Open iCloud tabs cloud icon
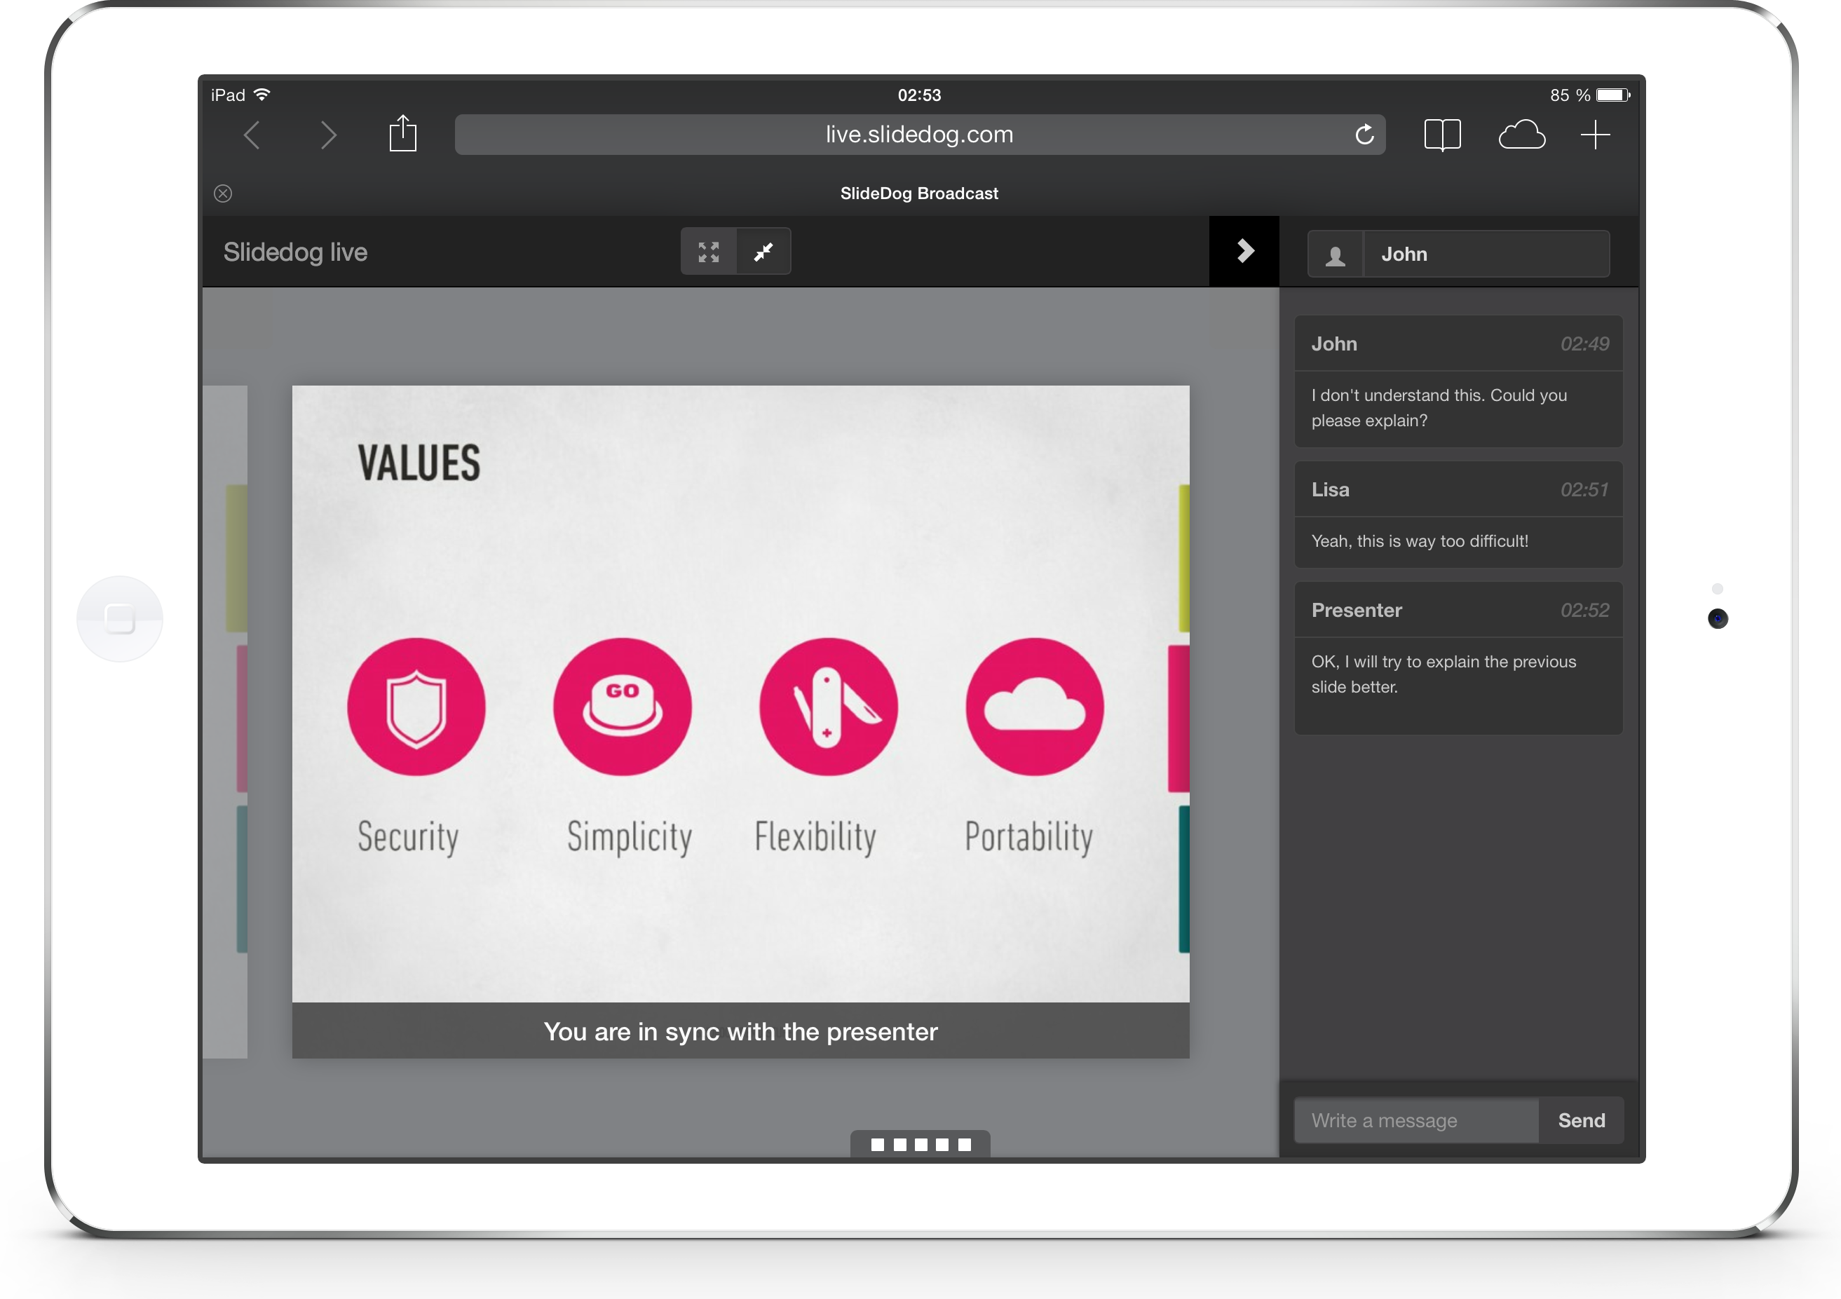The image size is (1841, 1299). tap(1521, 135)
